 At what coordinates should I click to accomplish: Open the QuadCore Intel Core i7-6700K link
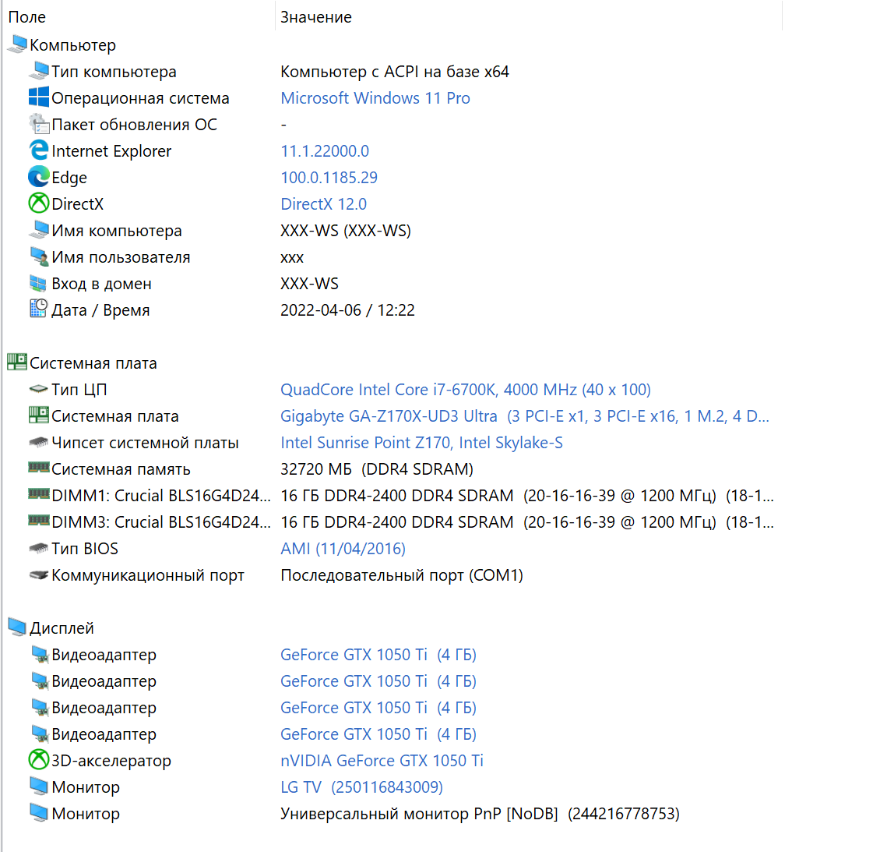[x=465, y=390]
